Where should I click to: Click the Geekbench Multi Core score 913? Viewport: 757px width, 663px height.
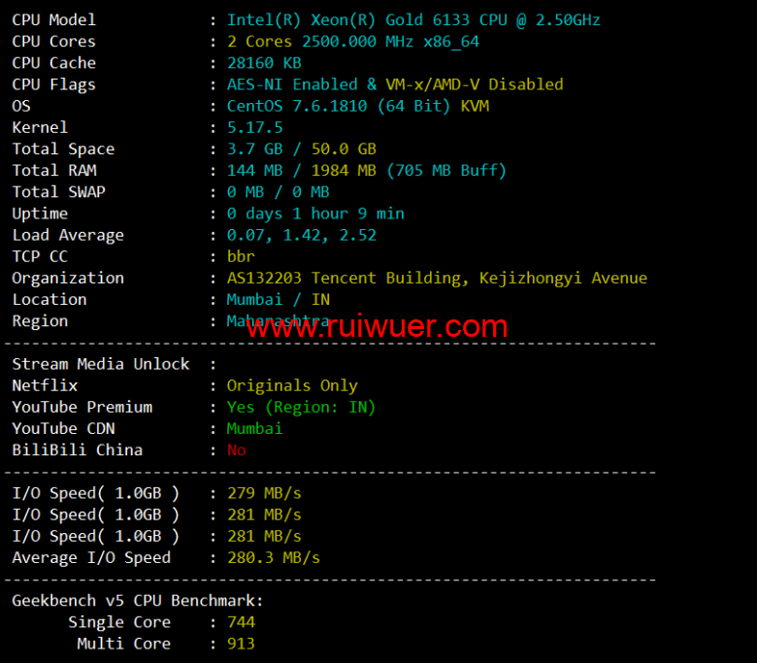tap(241, 645)
